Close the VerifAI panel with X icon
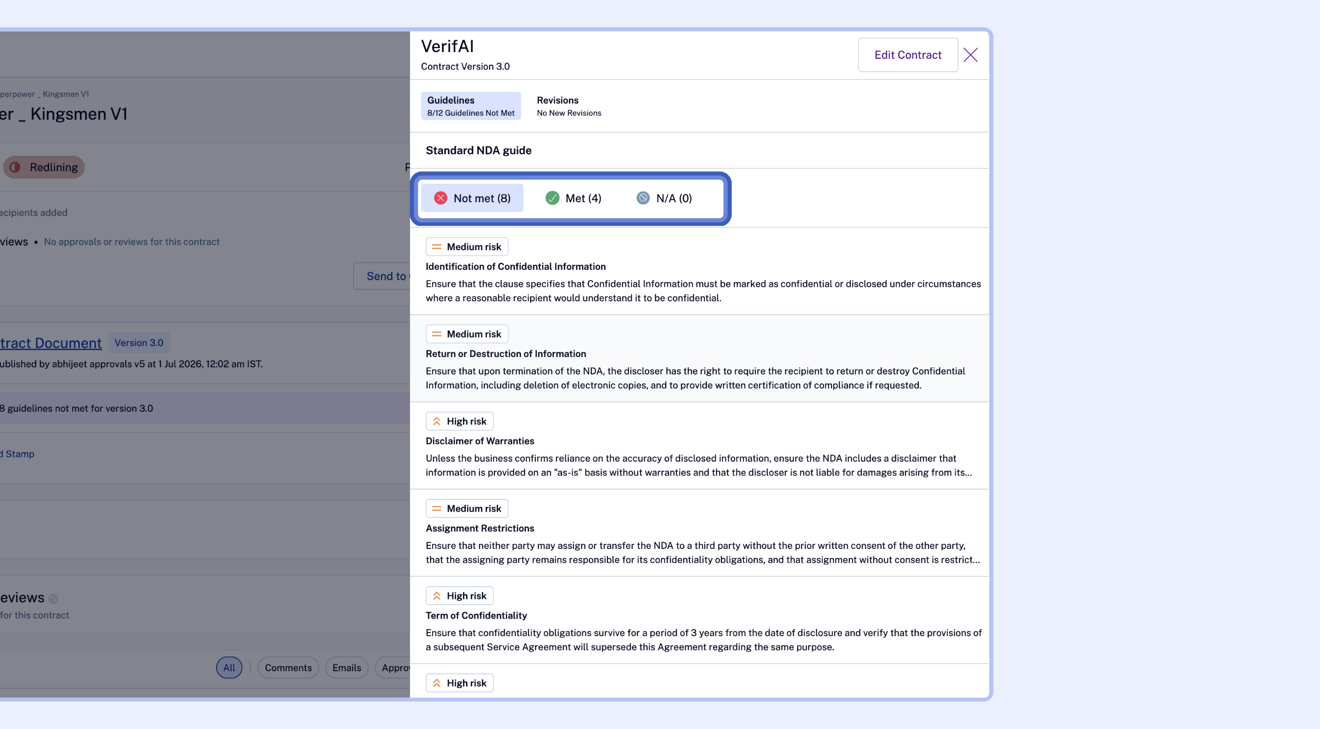 click(x=970, y=55)
